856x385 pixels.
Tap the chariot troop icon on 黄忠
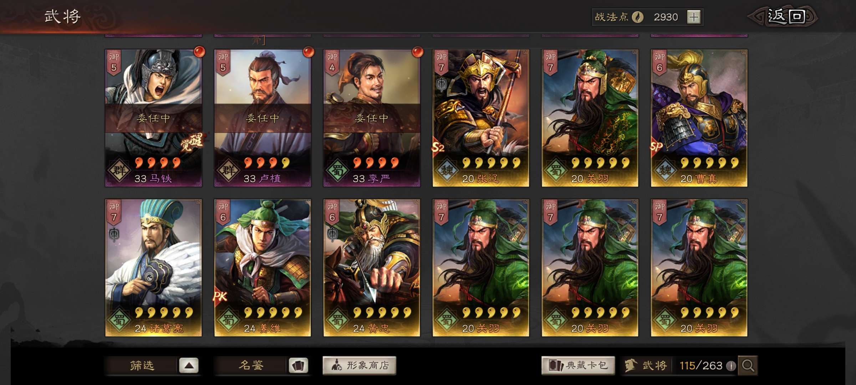(332, 234)
